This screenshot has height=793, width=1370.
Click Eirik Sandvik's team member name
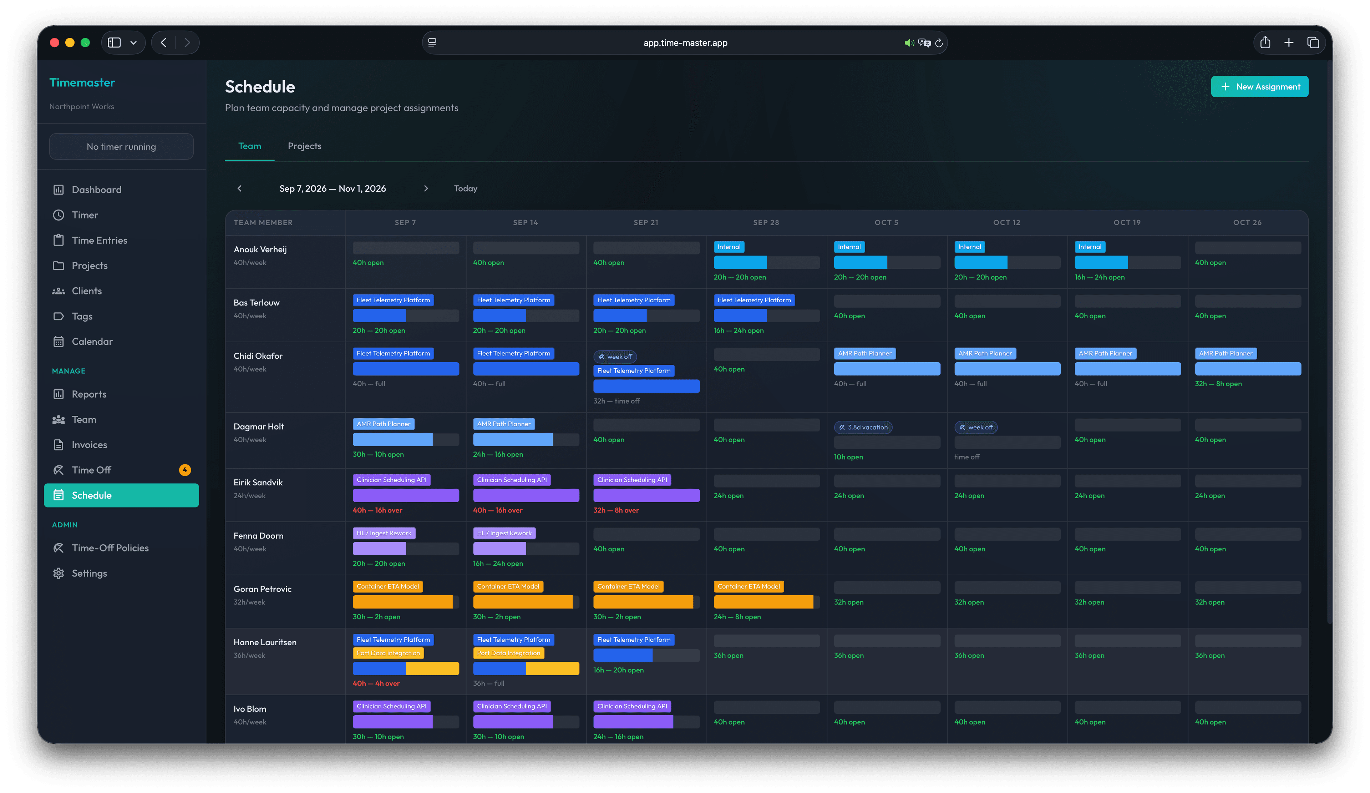(x=258, y=483)
